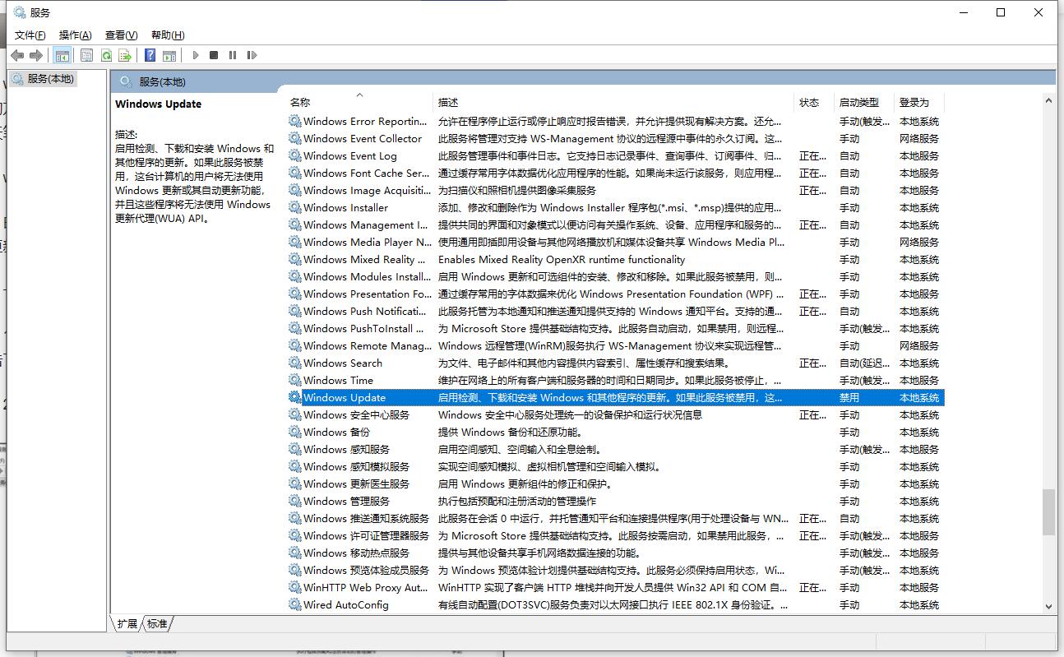Select the Windows 许可证管理器服务 service name
The width and height of the screenshot is (1064, 657).
pyautogui.click(x=366, y=535)
